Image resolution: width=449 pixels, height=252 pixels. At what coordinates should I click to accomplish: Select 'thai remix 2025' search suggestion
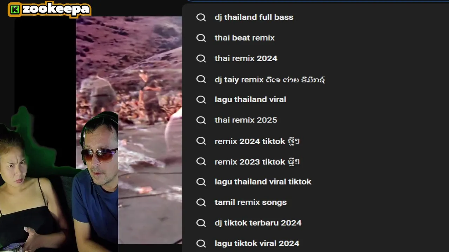pyautogui.click(x=316, y=120)
